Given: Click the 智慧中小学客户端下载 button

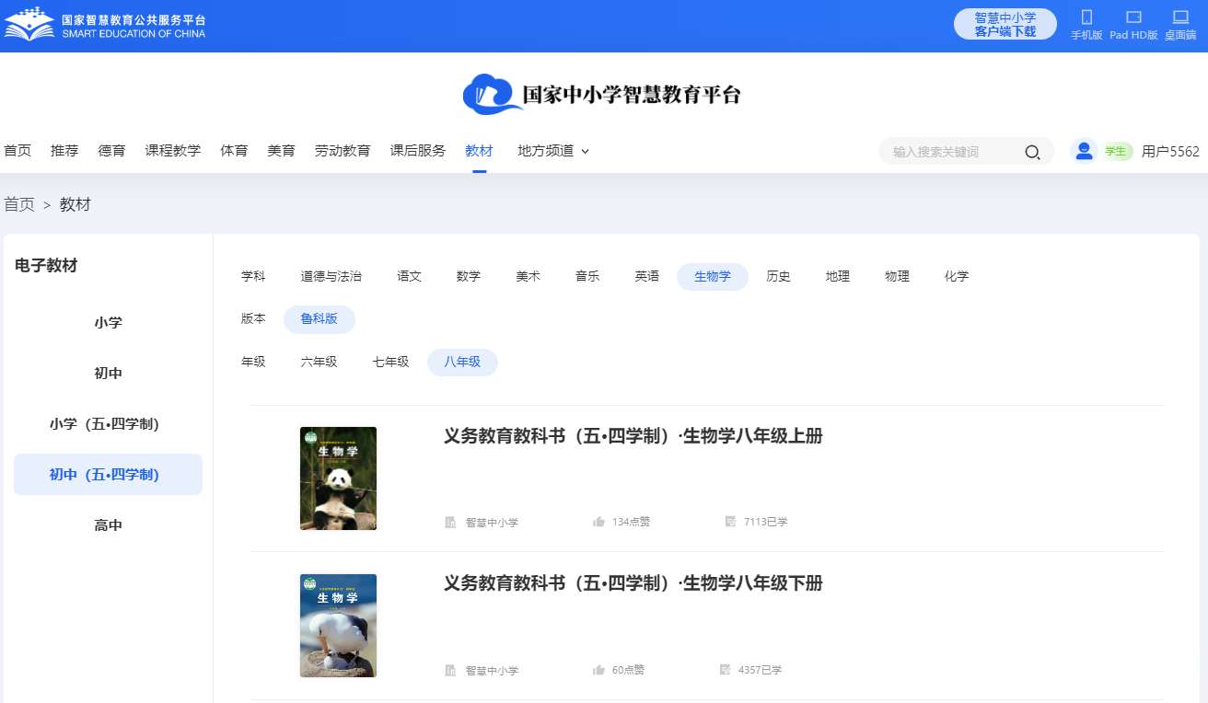Looking at the screenshot, I should [1005, 25].
